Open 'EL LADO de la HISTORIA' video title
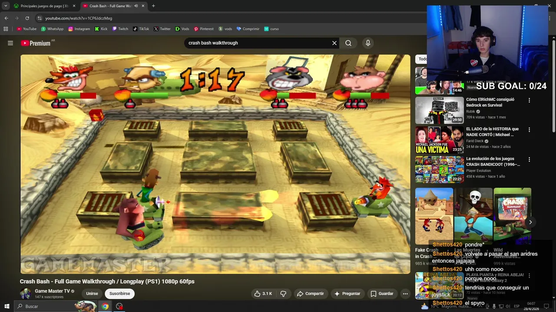Screen dimensions: 556x312 pos(492,132)
